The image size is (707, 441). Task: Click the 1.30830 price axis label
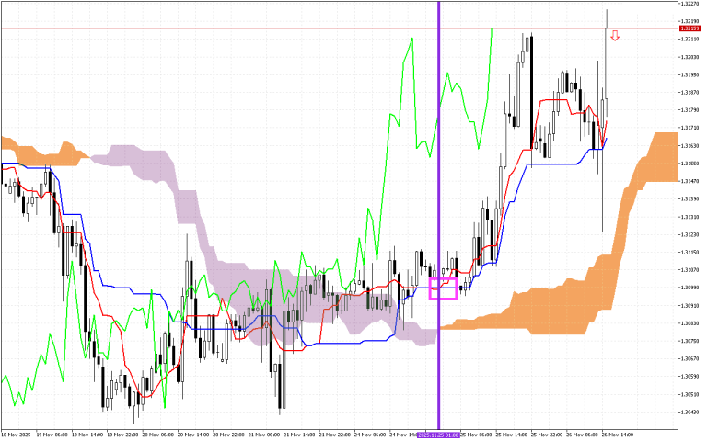point(690,323)
